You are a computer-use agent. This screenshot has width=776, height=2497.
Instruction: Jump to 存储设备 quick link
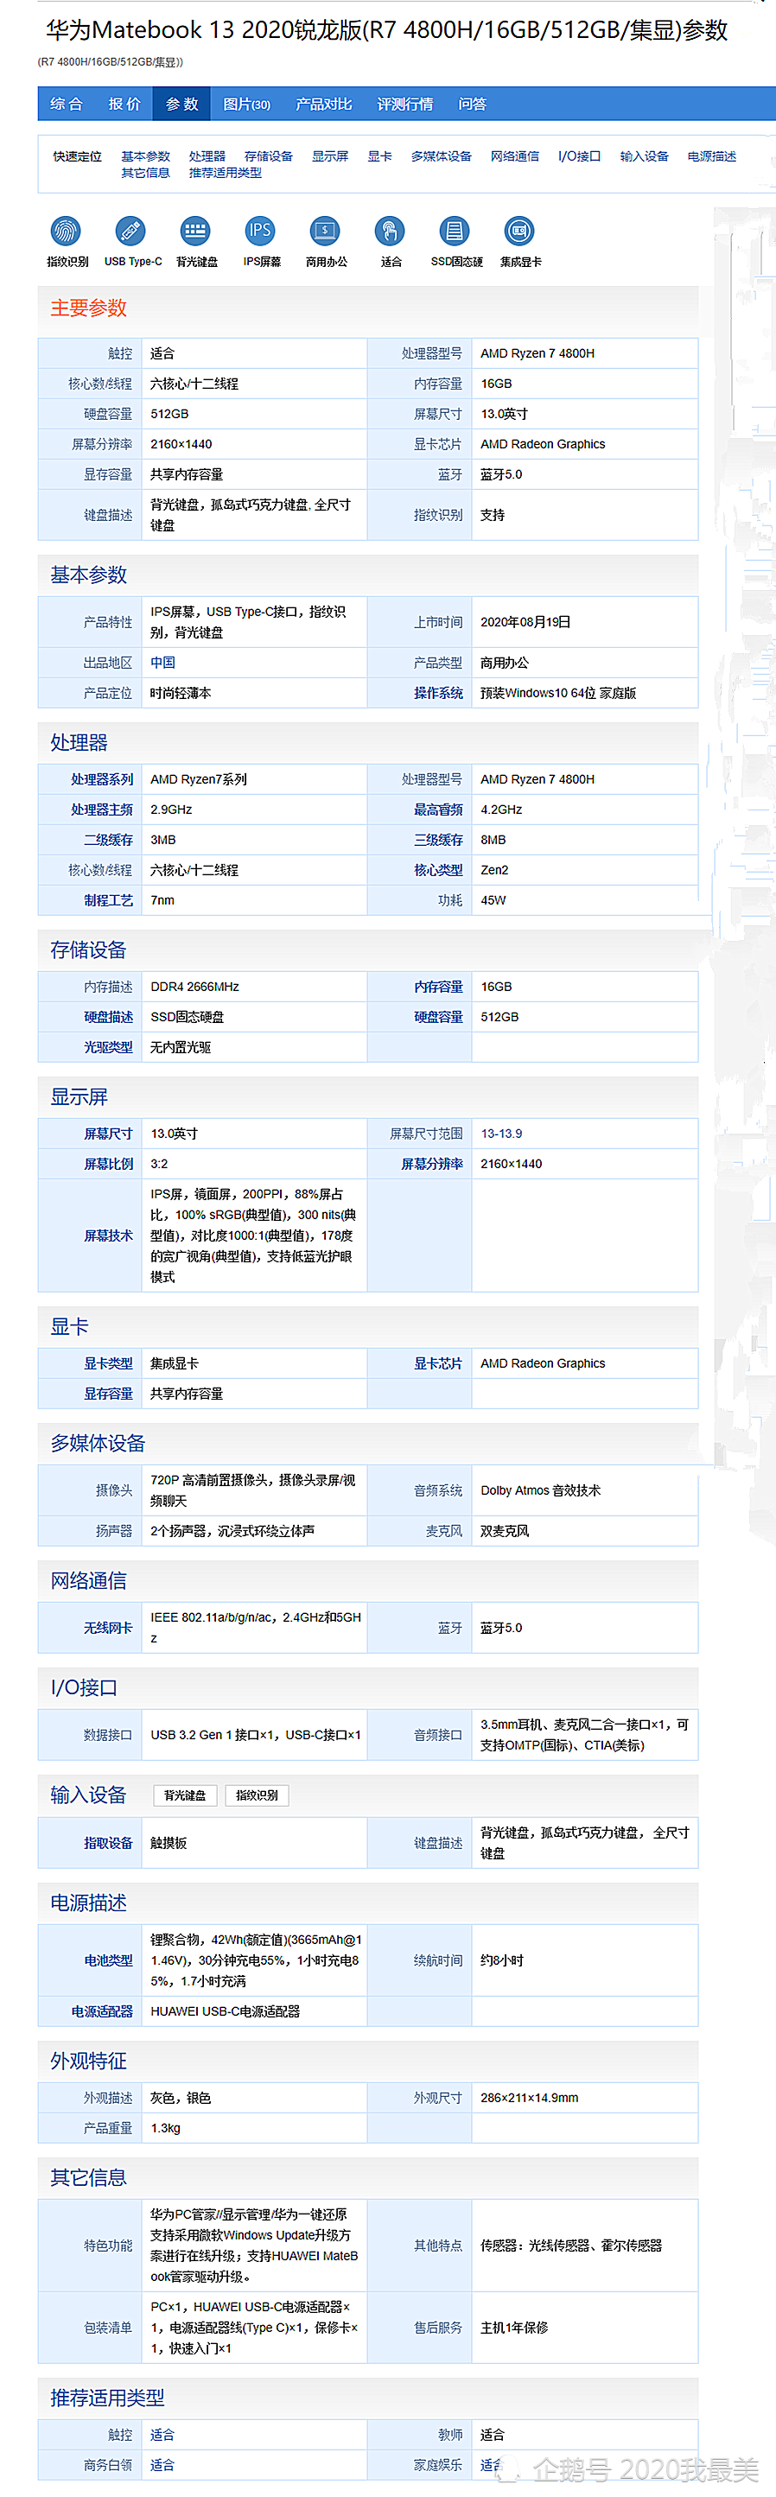pyautogui.click(x=269, y=156)
